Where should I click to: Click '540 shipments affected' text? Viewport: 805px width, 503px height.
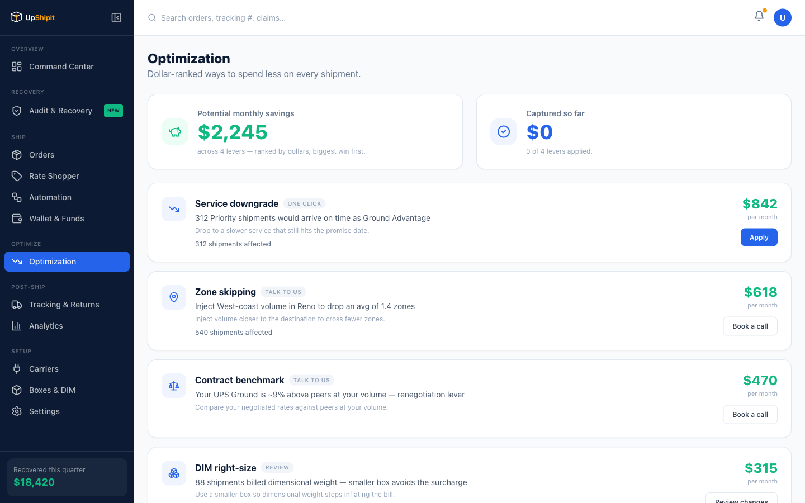tap(234, 333)
